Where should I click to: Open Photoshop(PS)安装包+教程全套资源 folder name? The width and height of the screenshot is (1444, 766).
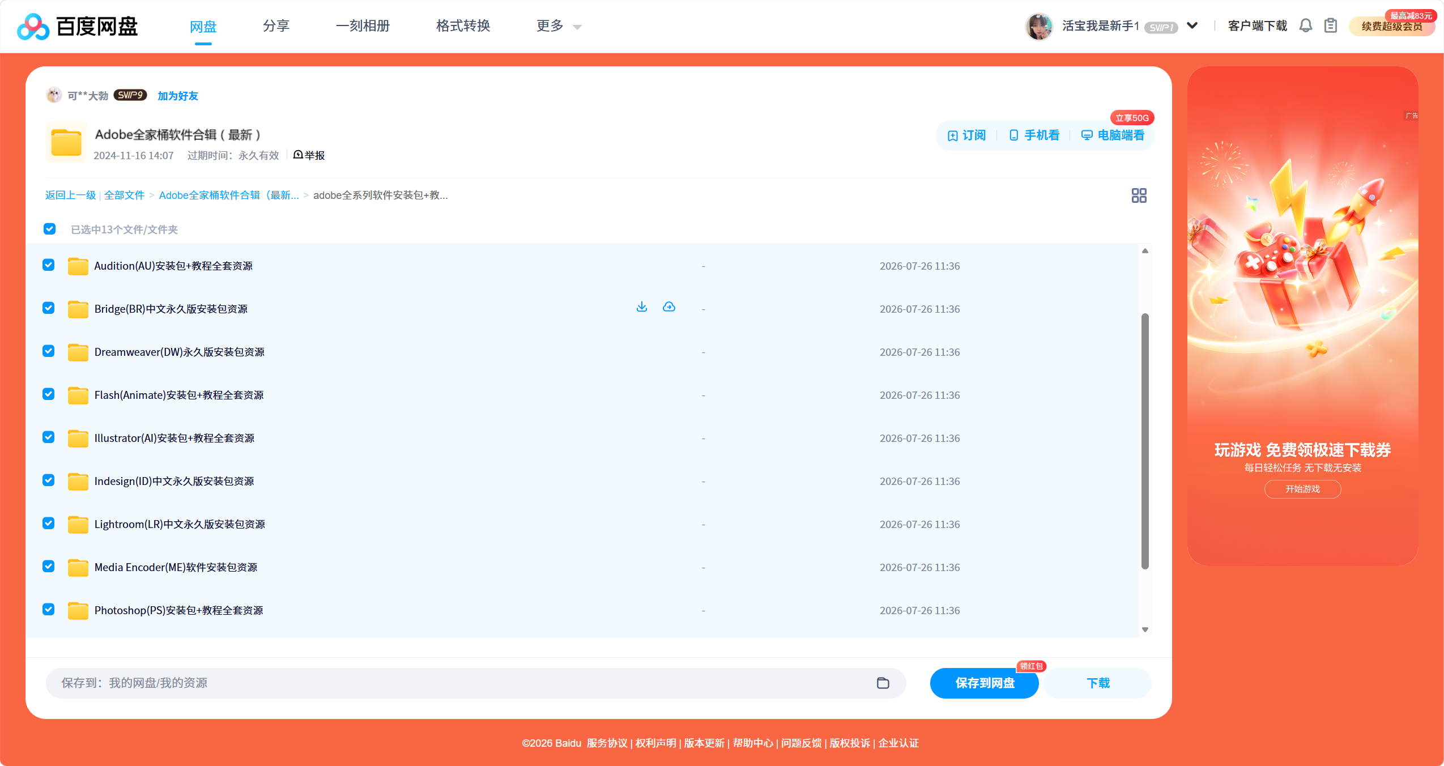coord(178,610)
